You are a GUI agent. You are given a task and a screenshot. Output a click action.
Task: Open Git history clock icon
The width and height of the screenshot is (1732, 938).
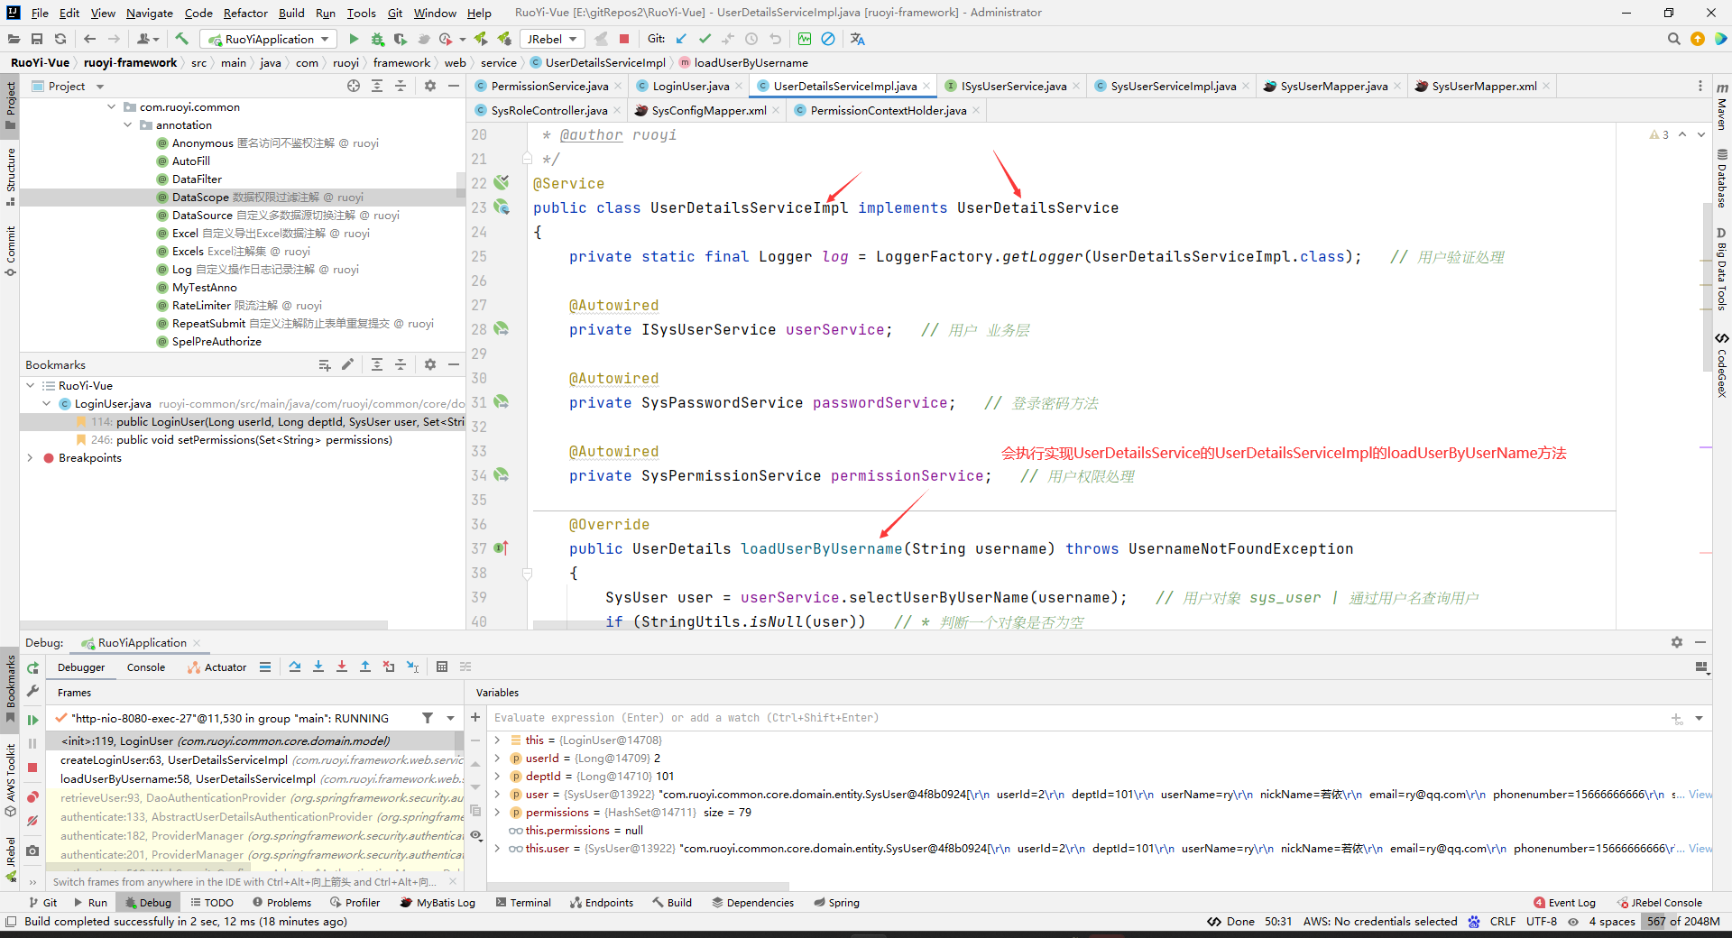coord(751,39)
